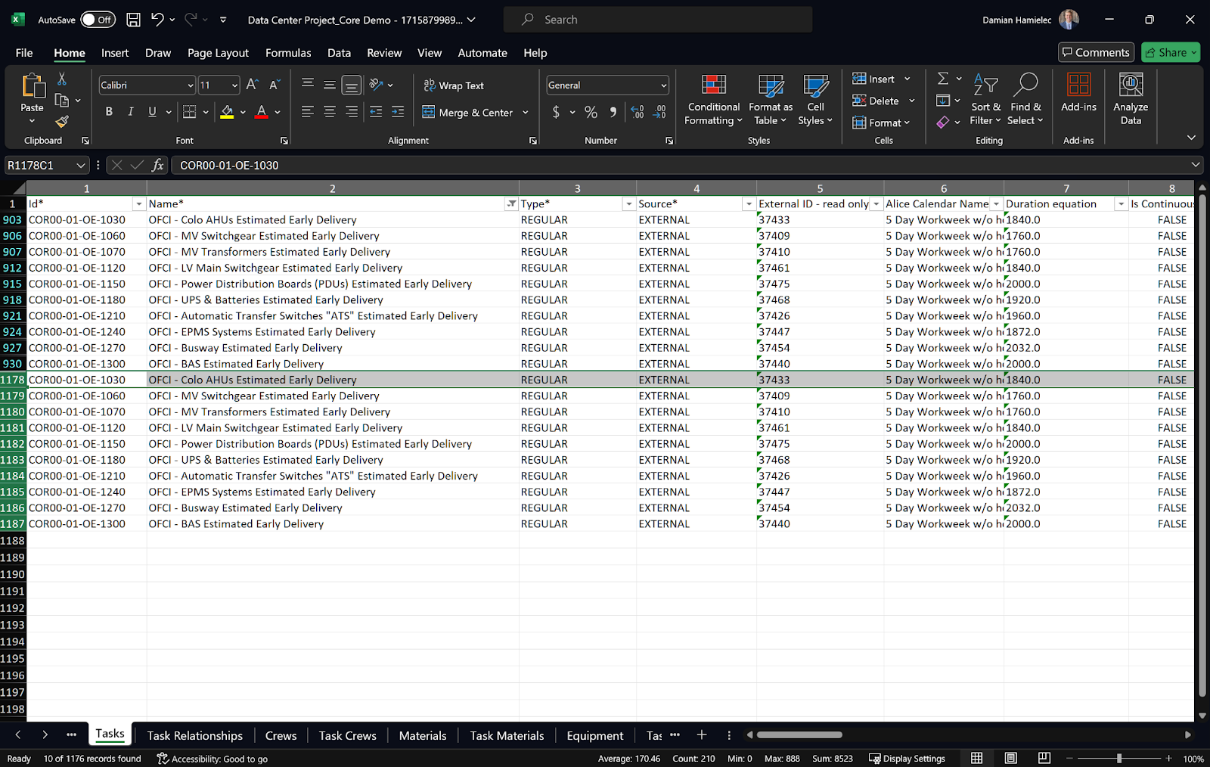Open the Id* column filter dropdown
Viewport: 1210px width, 767px height.
click(x=138, y=204)
